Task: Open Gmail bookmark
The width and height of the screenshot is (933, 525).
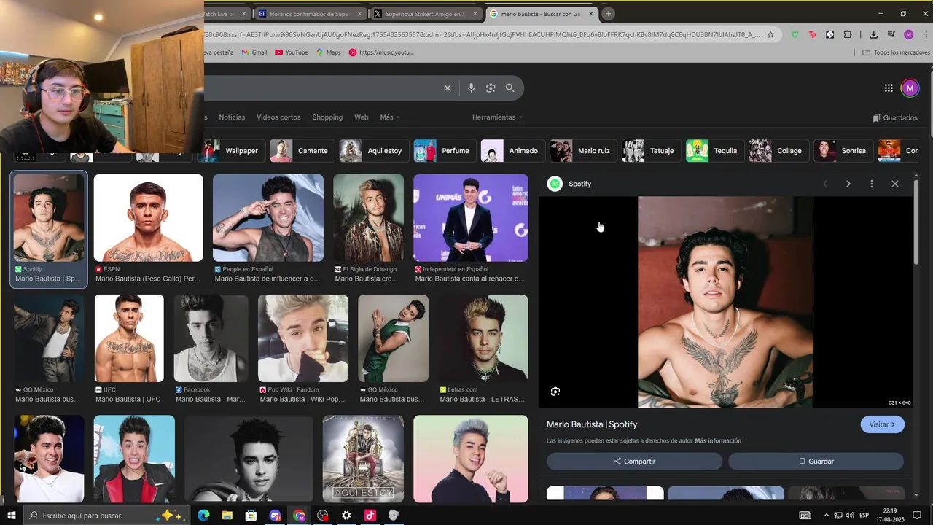Action: tap(254, 52)
